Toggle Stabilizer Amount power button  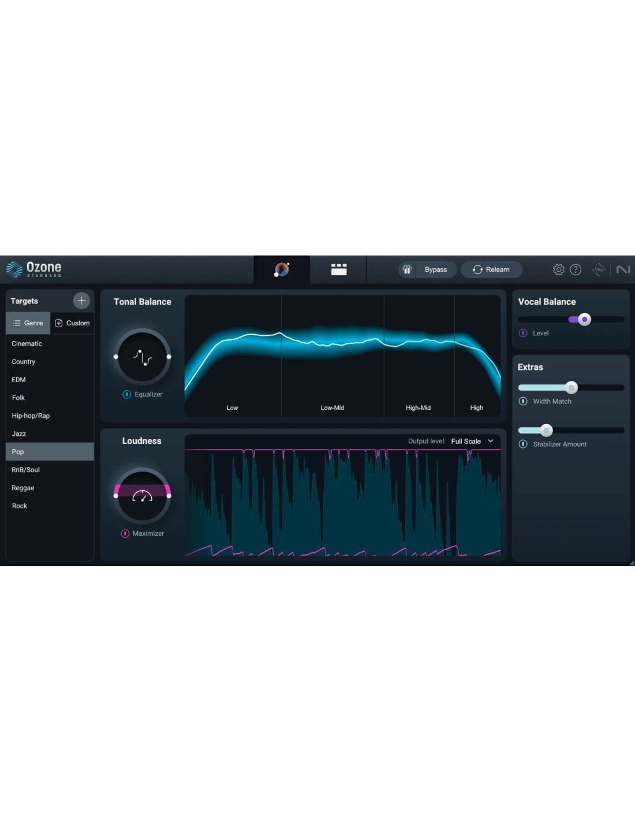523,444
